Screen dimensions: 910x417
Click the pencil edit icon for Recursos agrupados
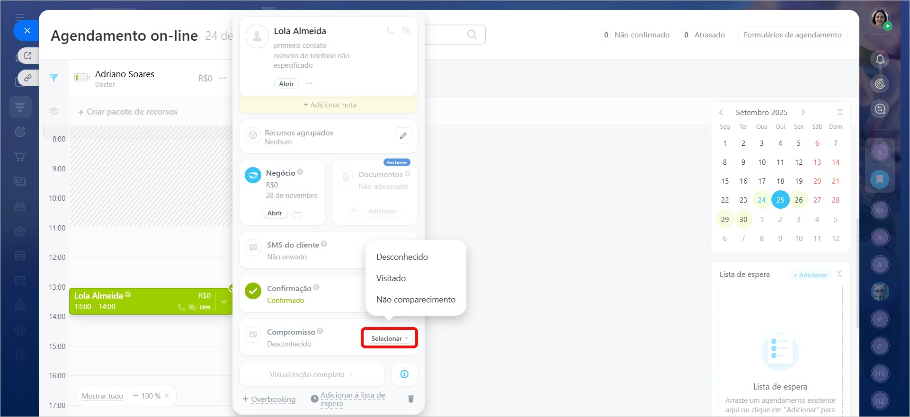tap(403, 136)
